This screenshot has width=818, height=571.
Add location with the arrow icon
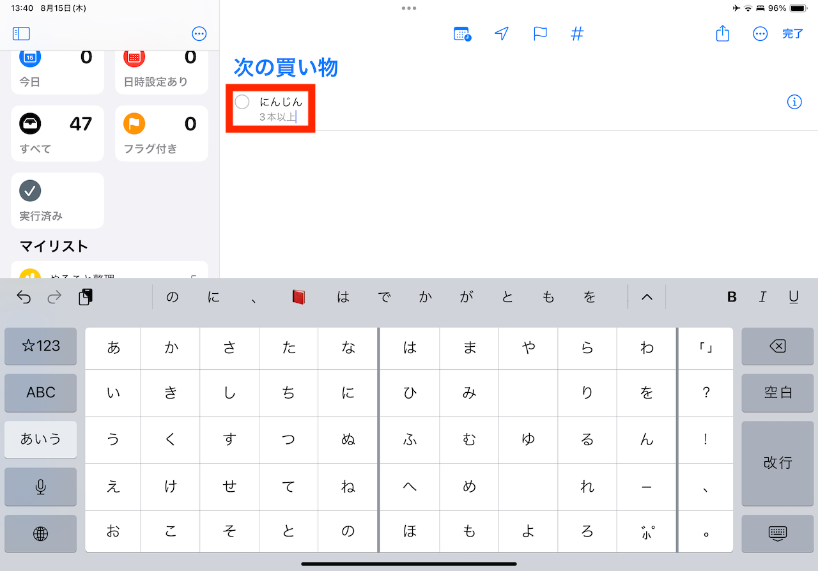[502, 34]
